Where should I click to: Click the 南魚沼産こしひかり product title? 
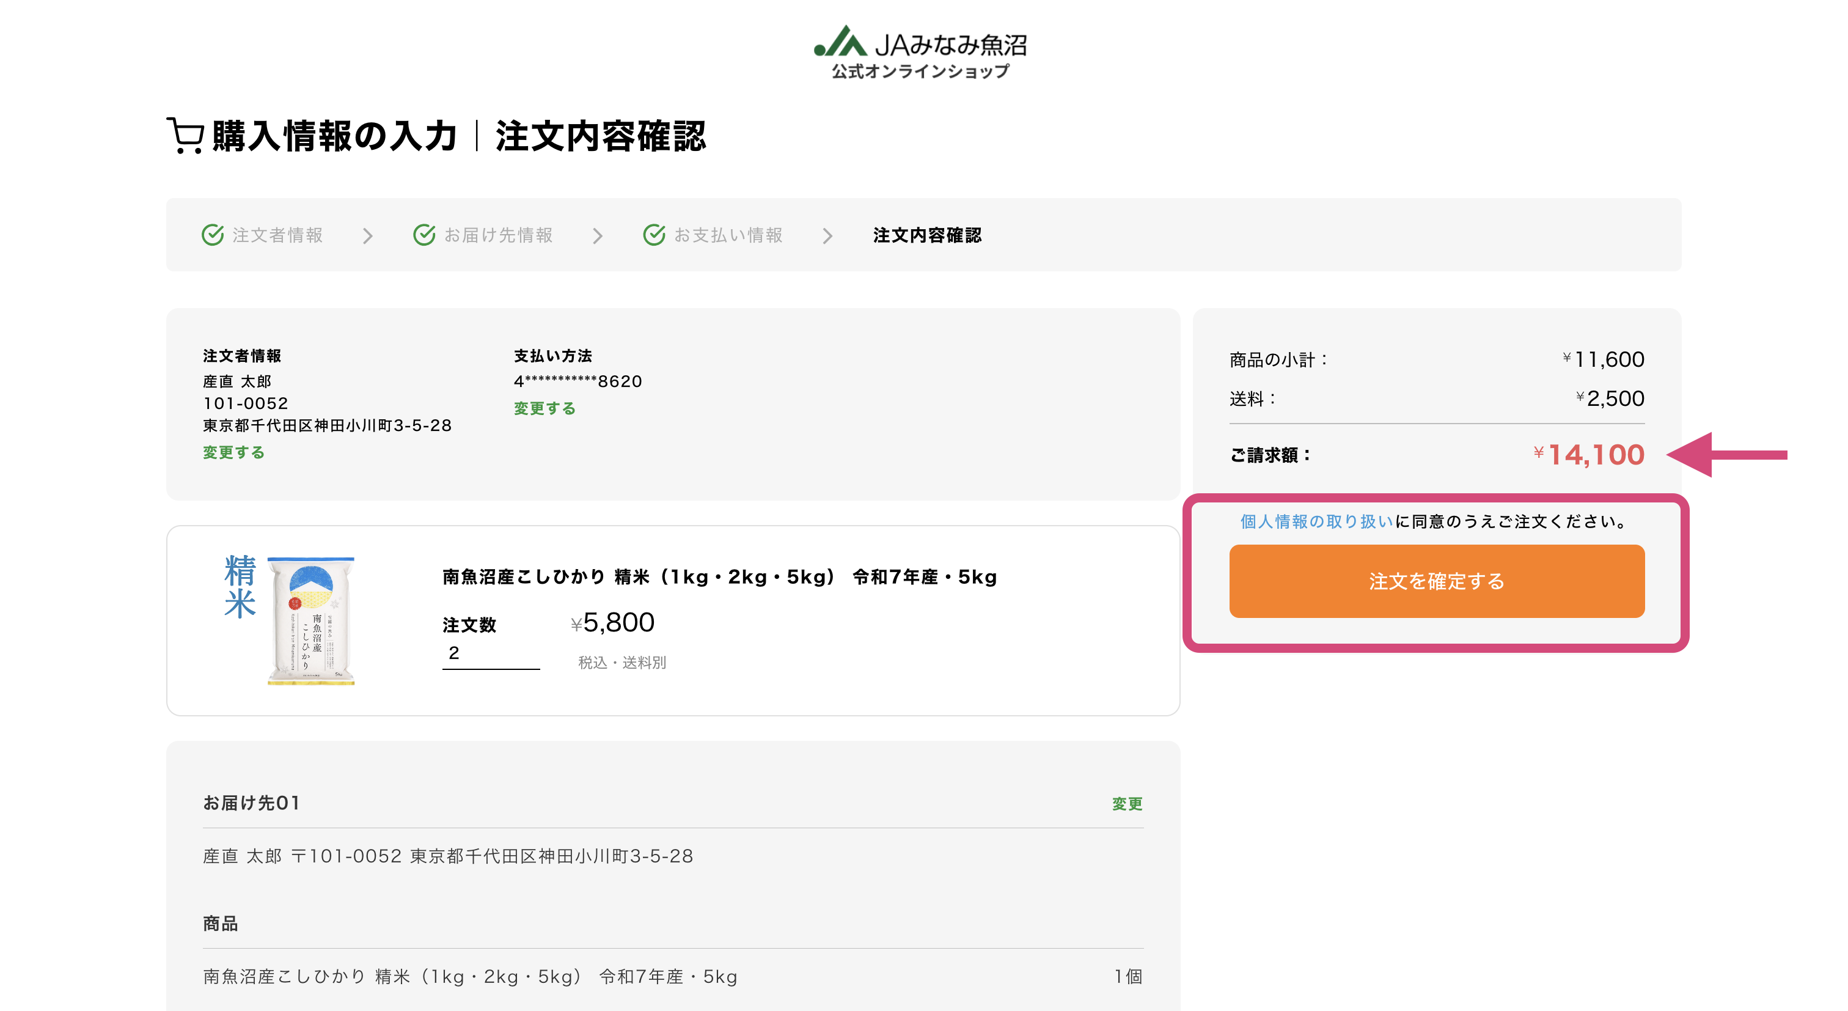719,577
